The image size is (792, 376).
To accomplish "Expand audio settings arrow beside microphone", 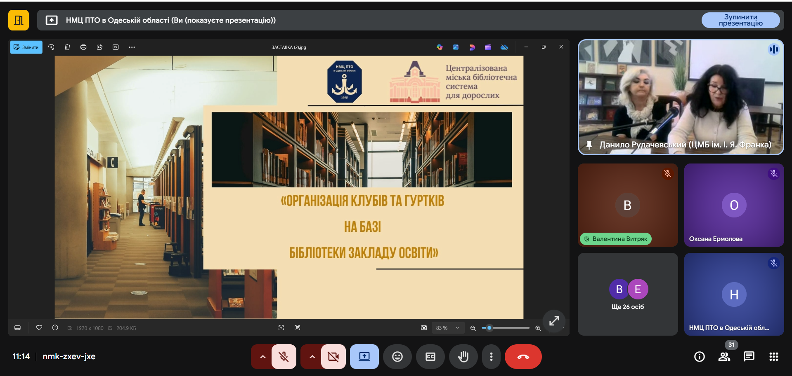I will pyautogui.click(x=262, y=357).
